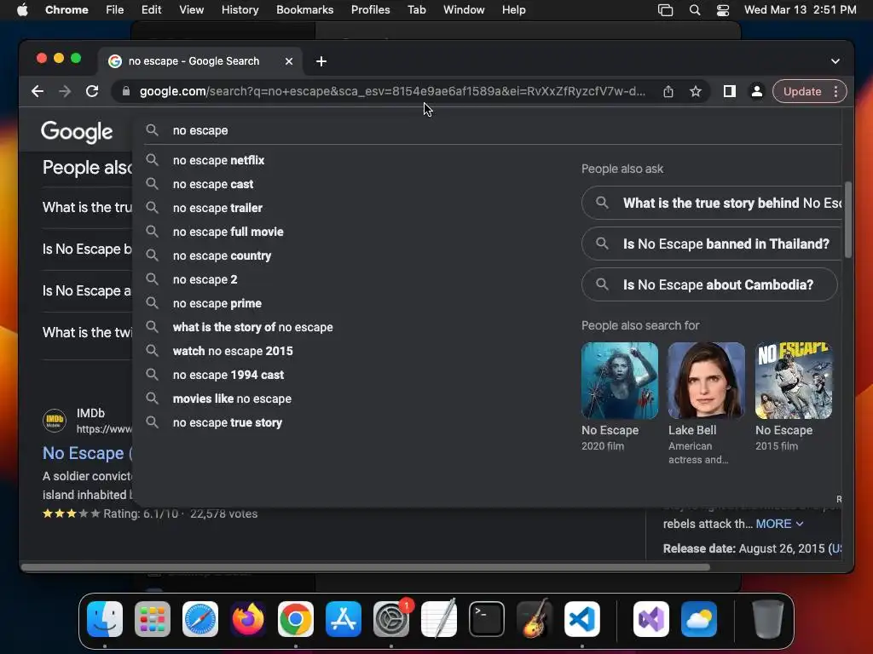
Task: Select suggestion 'no escape trailer'
Action: click(x=217, y=208)
